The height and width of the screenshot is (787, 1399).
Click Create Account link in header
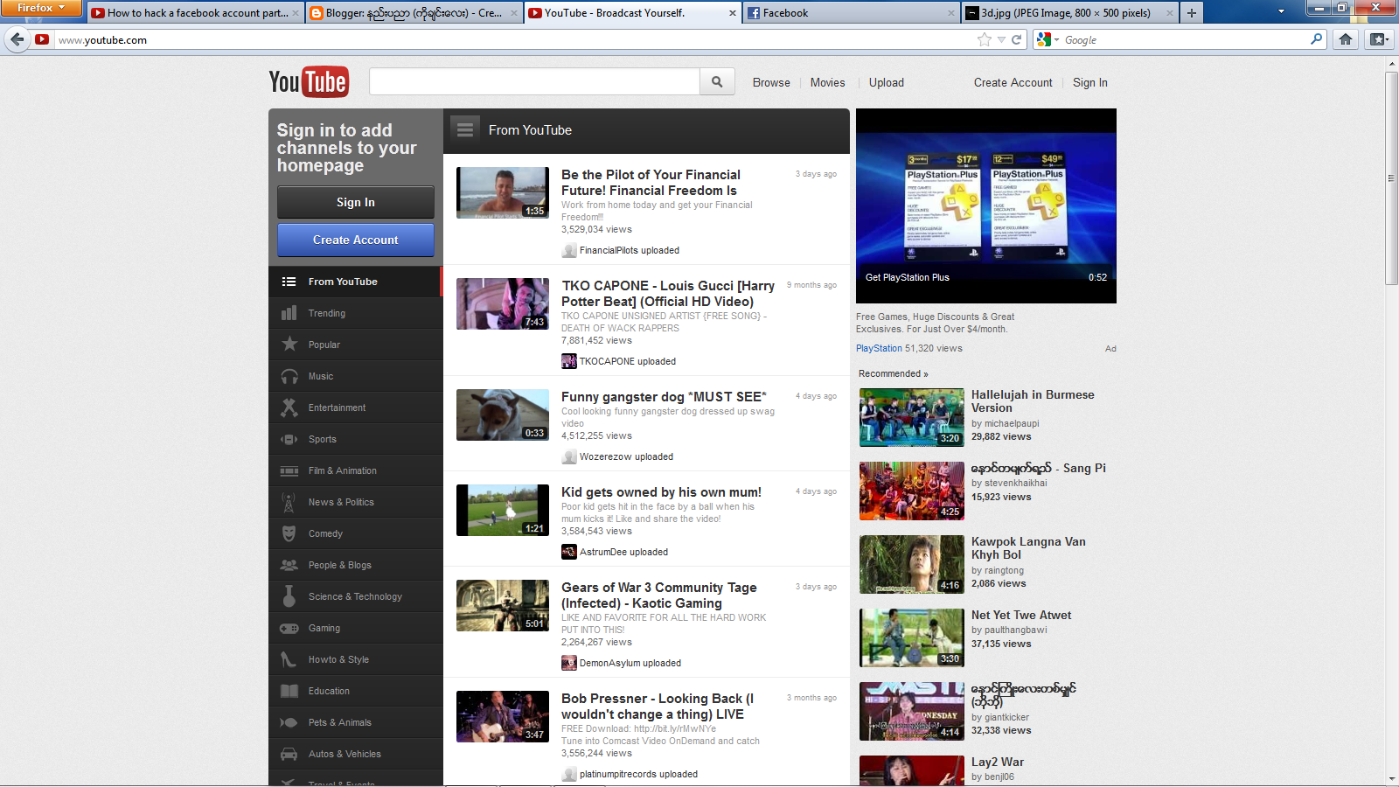pyautogui.click(x=1013, y=82)
